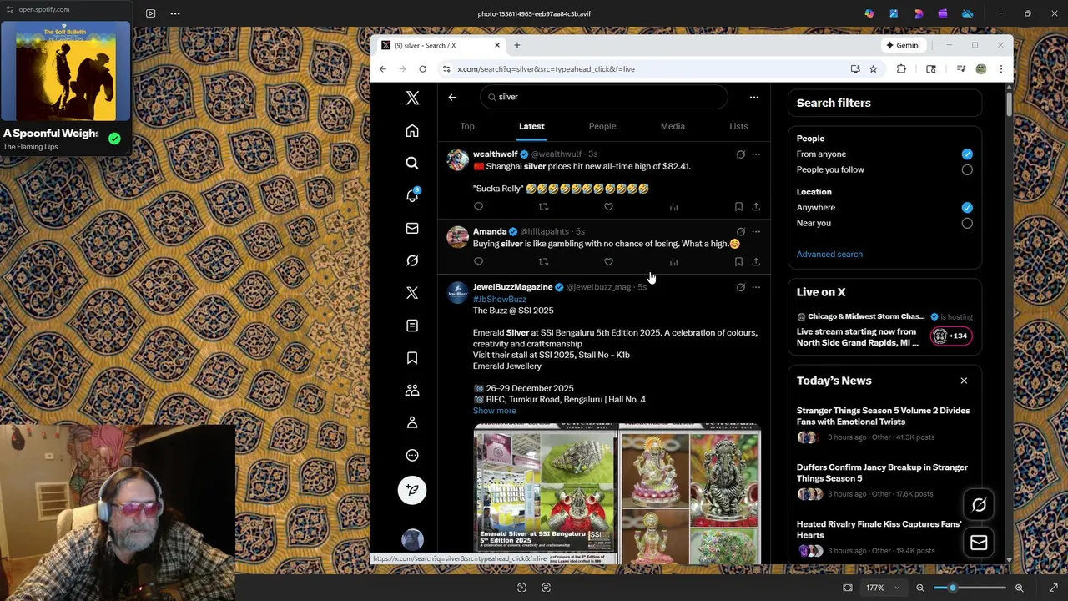Image resolution: width=1068 pixels, height=601 pixels.
Task: Close the Today's News panel
Action: click(x=964, y=381)
